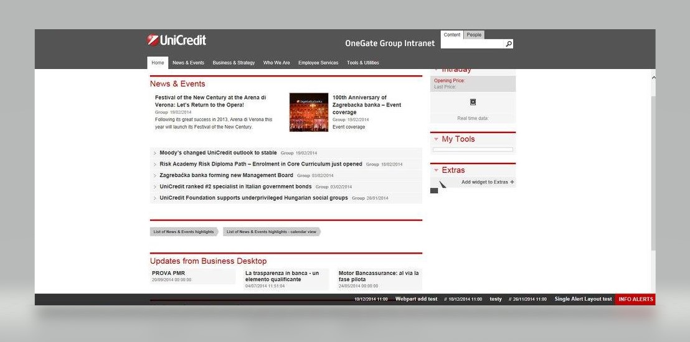690x342 pixels.
Task: Click the arrow before UniCredit Foundation supports
Action: (x=155, y=198)
